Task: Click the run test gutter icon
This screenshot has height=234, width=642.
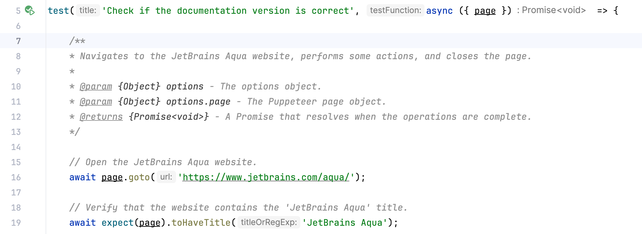Action: click(x=30, y=10)
